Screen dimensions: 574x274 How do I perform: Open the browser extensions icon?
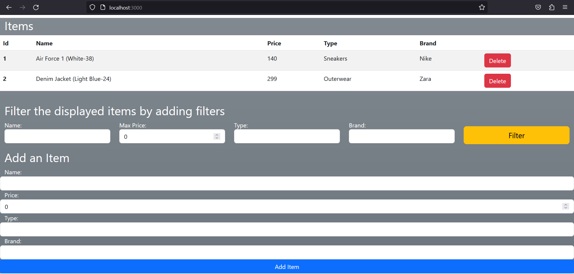[x=552, y=7]
